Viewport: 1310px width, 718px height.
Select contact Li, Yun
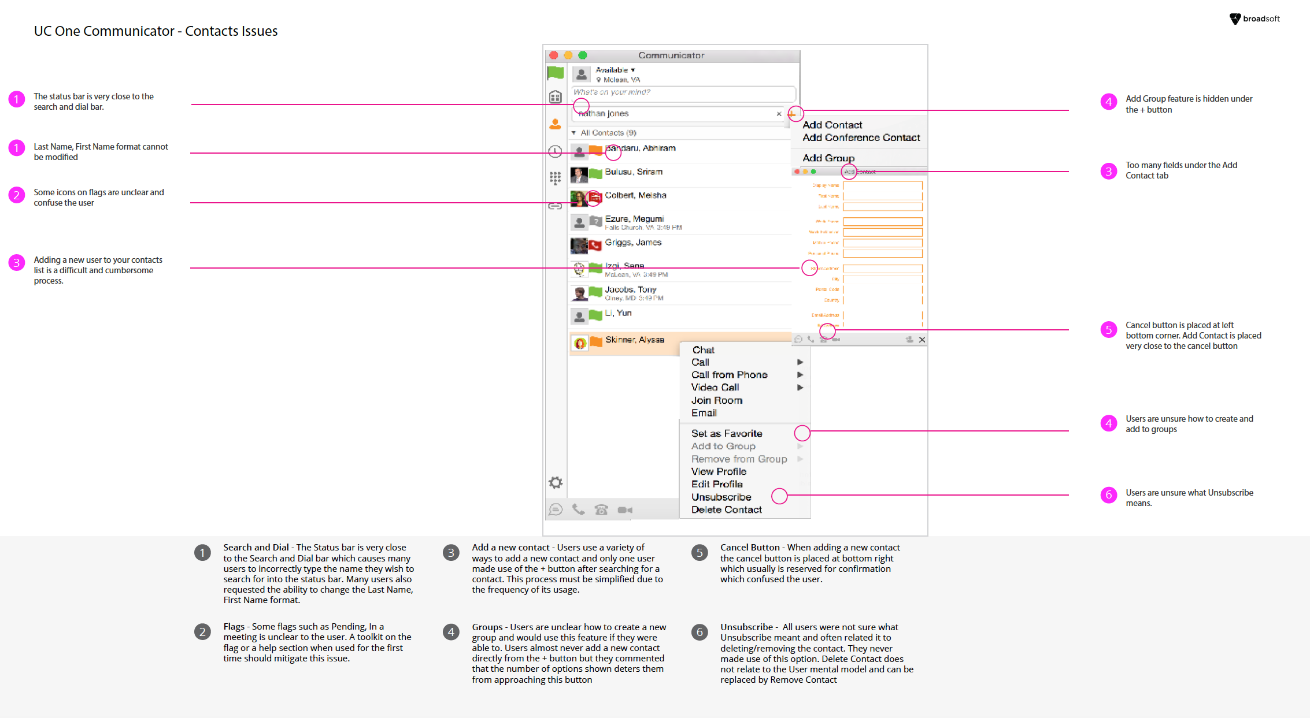point(680,316)
